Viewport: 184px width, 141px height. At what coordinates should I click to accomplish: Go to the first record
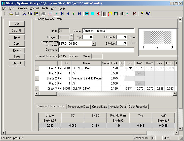pyautogui.click(x=62, y=14)
